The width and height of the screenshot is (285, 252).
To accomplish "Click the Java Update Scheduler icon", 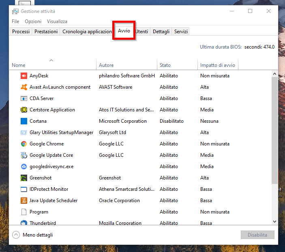I will 24,201.
